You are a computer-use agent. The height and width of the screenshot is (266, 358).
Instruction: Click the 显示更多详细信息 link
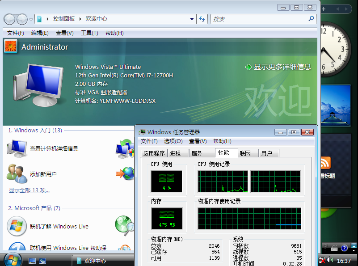282,67
